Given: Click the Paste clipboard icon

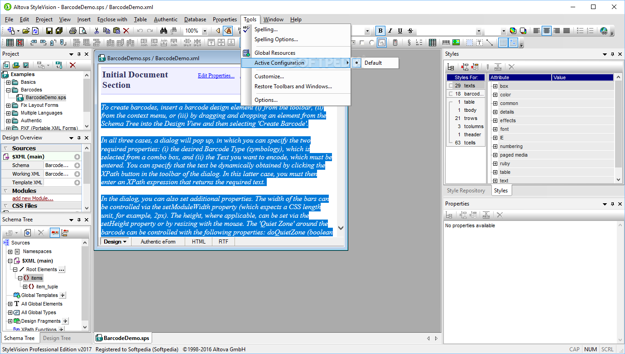Looking at the screenshot, I should click(116, 31).
